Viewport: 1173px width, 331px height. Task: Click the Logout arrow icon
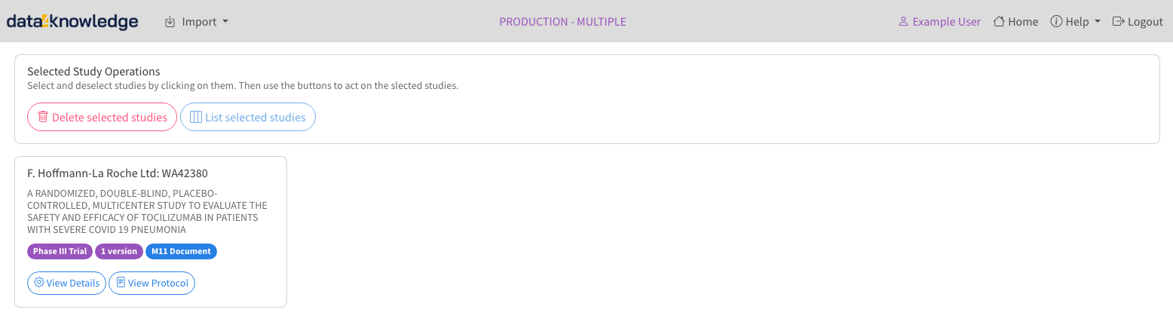(1118, 22)
